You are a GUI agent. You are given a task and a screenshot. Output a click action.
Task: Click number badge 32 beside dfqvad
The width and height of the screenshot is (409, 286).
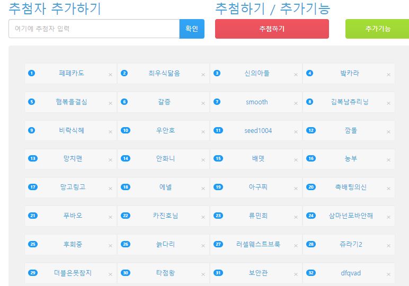point(311,273)
